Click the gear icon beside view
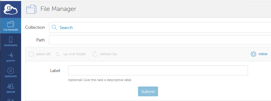The width and height of the screenshot is (271, 101). (253, 54)
